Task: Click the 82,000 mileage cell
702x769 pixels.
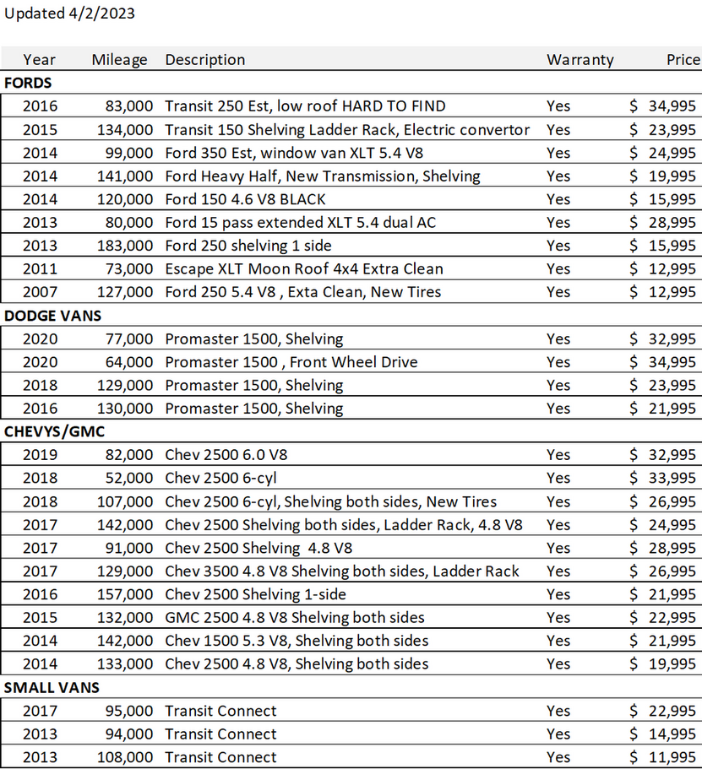Action: click(x=129, y=455)
